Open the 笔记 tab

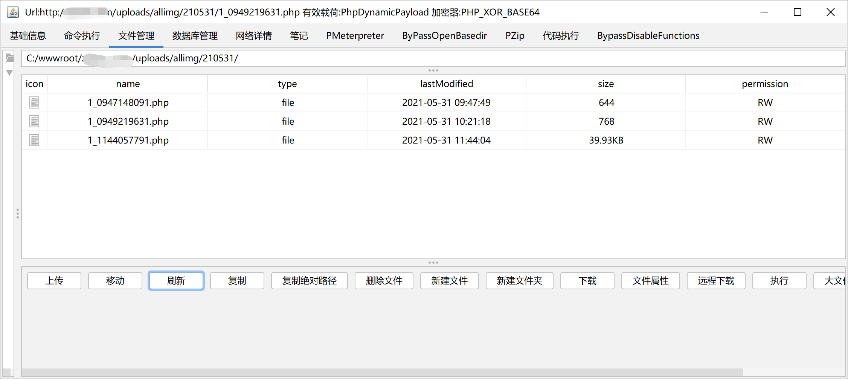(299, 36)
